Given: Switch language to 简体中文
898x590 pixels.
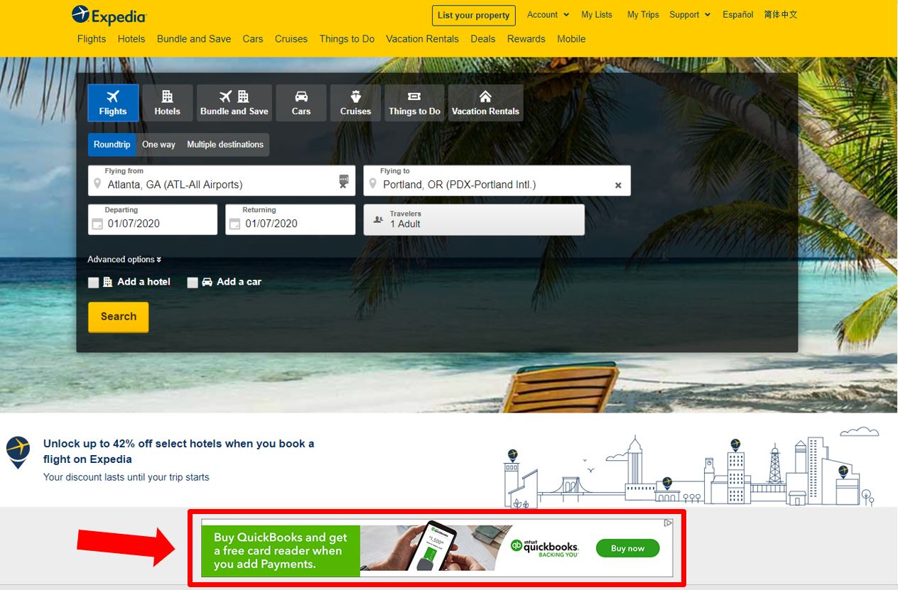Looking at the screenshot, I should (x=781, y=14).
